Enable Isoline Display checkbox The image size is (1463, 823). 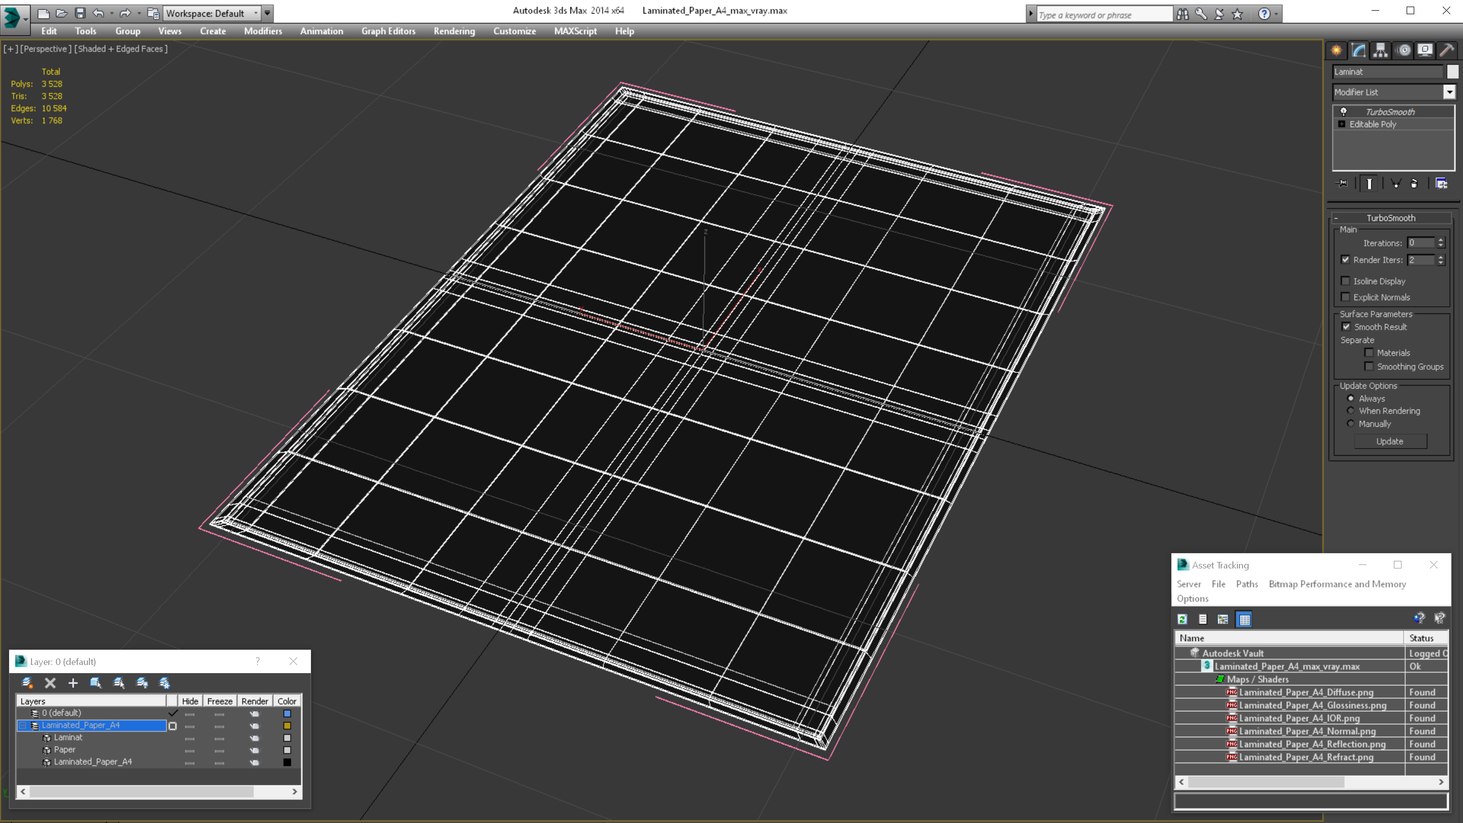click(x=1346, y=281)
